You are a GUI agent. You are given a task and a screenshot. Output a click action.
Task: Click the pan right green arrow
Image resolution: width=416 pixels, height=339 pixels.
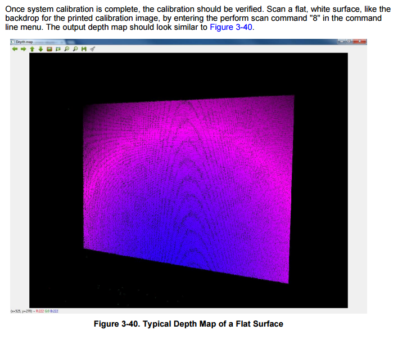24,49
